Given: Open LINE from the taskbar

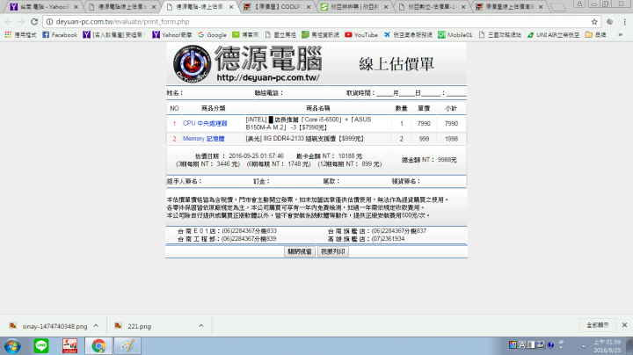Looking at the screenshot, I should coord(41,346).
